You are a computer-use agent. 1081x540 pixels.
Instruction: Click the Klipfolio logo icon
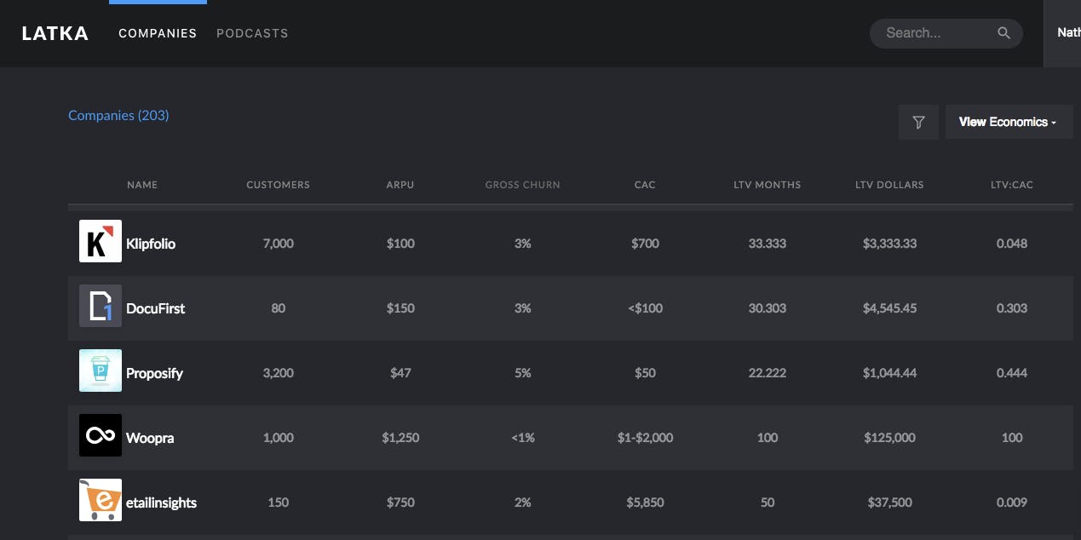(101, 241)
